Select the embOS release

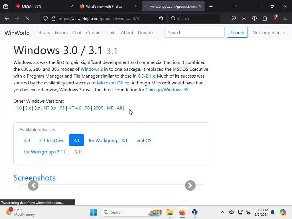[x=144, y=140]
